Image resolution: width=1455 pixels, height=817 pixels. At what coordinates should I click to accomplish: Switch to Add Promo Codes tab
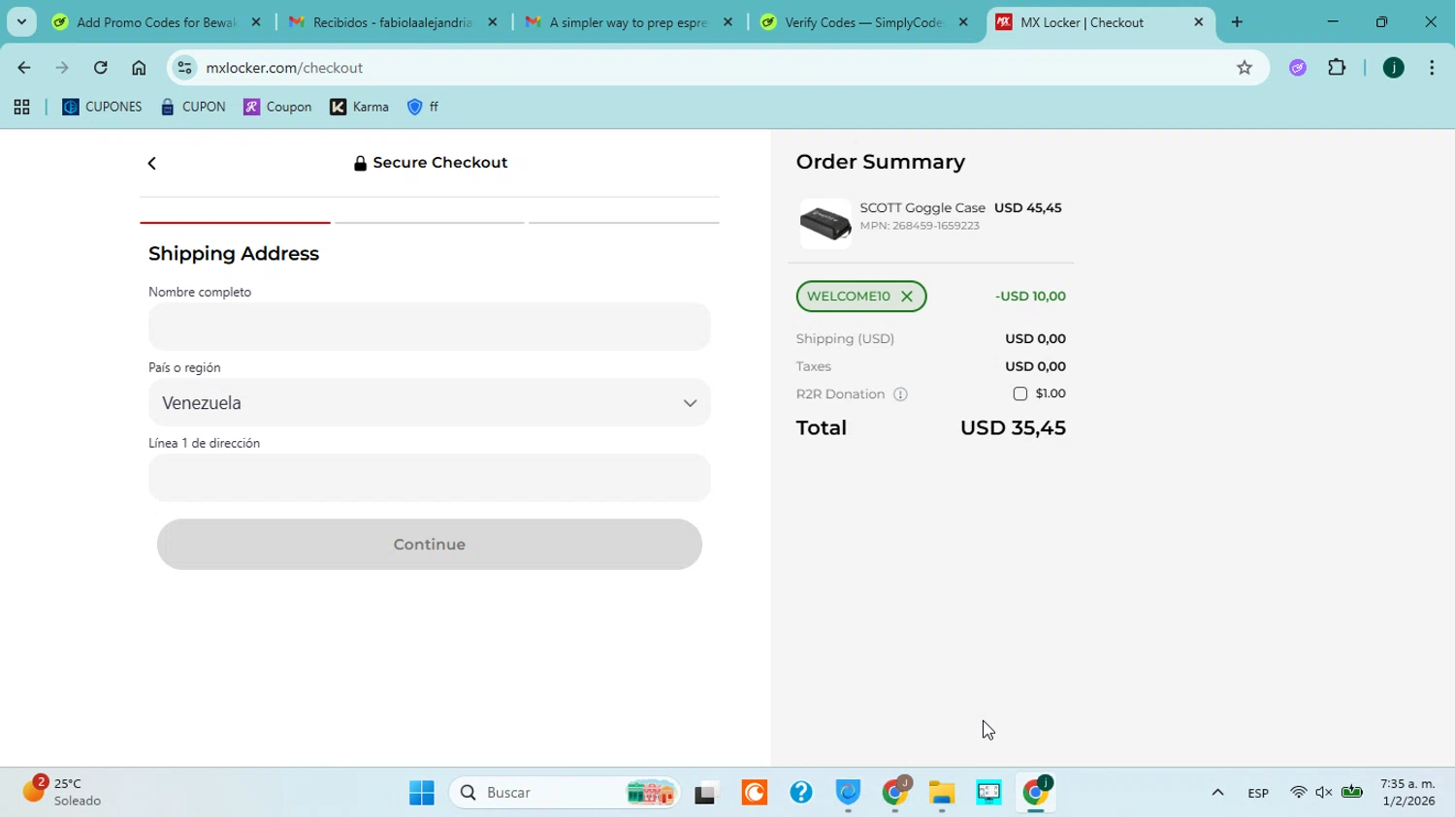[x=155, y=22]
